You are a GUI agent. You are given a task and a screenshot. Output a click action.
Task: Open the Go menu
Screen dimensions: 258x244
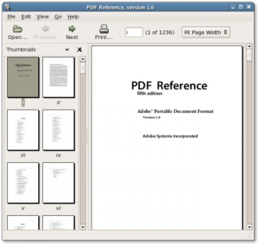click(58, 17)
